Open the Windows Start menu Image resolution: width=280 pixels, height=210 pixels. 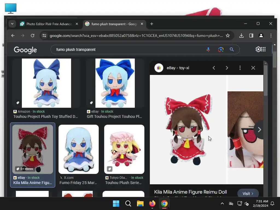[116, 203]
